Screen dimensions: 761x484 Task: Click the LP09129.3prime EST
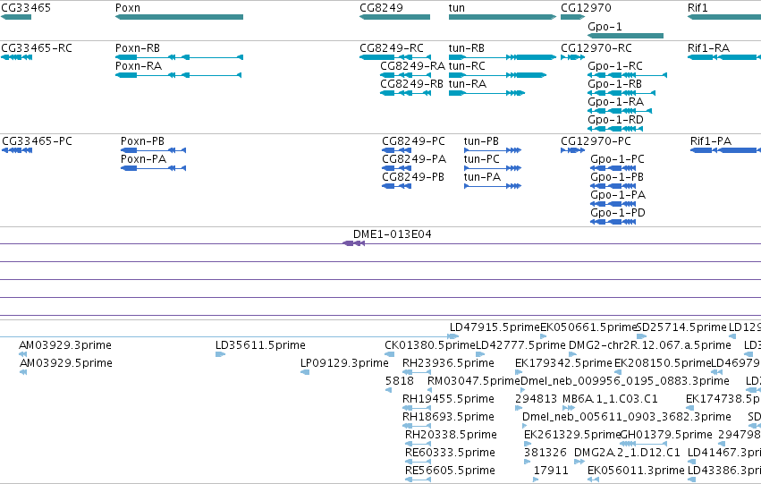(305, 372)
